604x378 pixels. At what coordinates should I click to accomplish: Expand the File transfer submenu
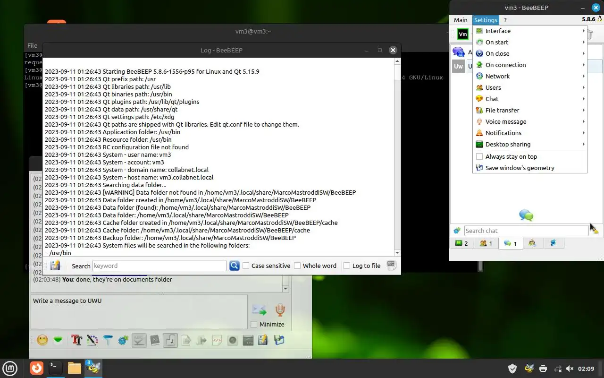tap(529, 110)
